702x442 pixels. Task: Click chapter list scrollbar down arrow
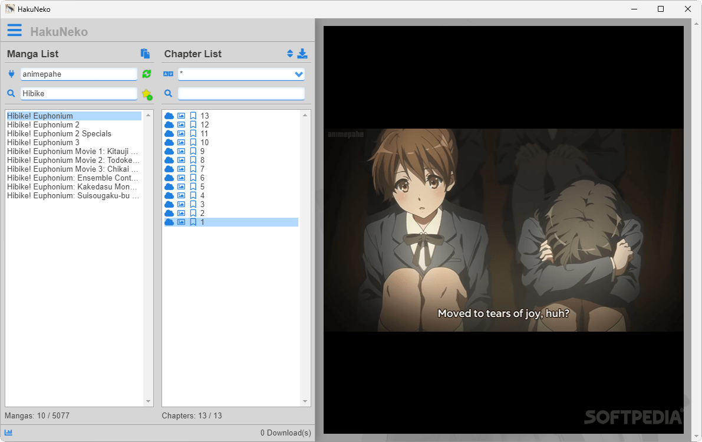point(305,401)
